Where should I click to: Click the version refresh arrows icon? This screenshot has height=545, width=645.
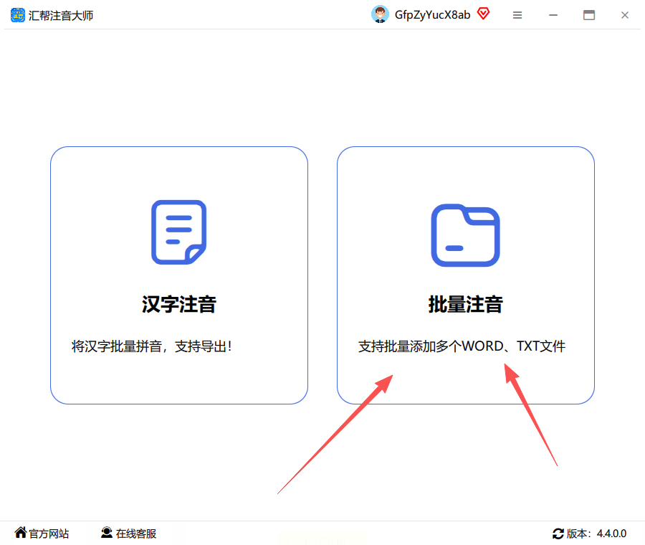[x=558, y=534]
